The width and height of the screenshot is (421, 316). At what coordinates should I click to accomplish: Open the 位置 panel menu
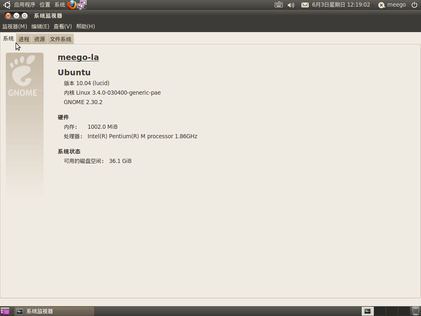pos(45,5)
